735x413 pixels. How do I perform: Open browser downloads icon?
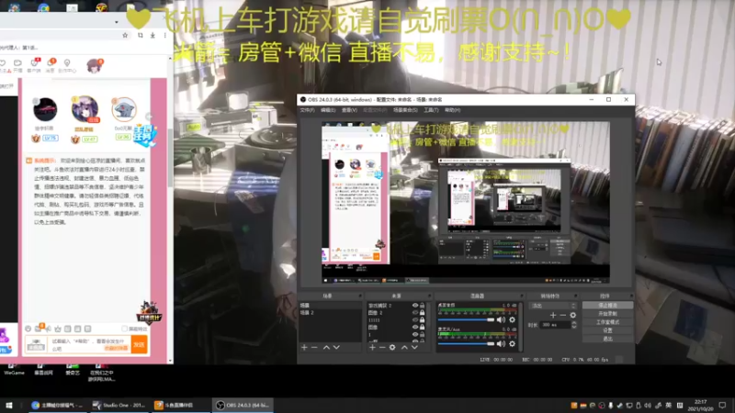click(153, 35)
